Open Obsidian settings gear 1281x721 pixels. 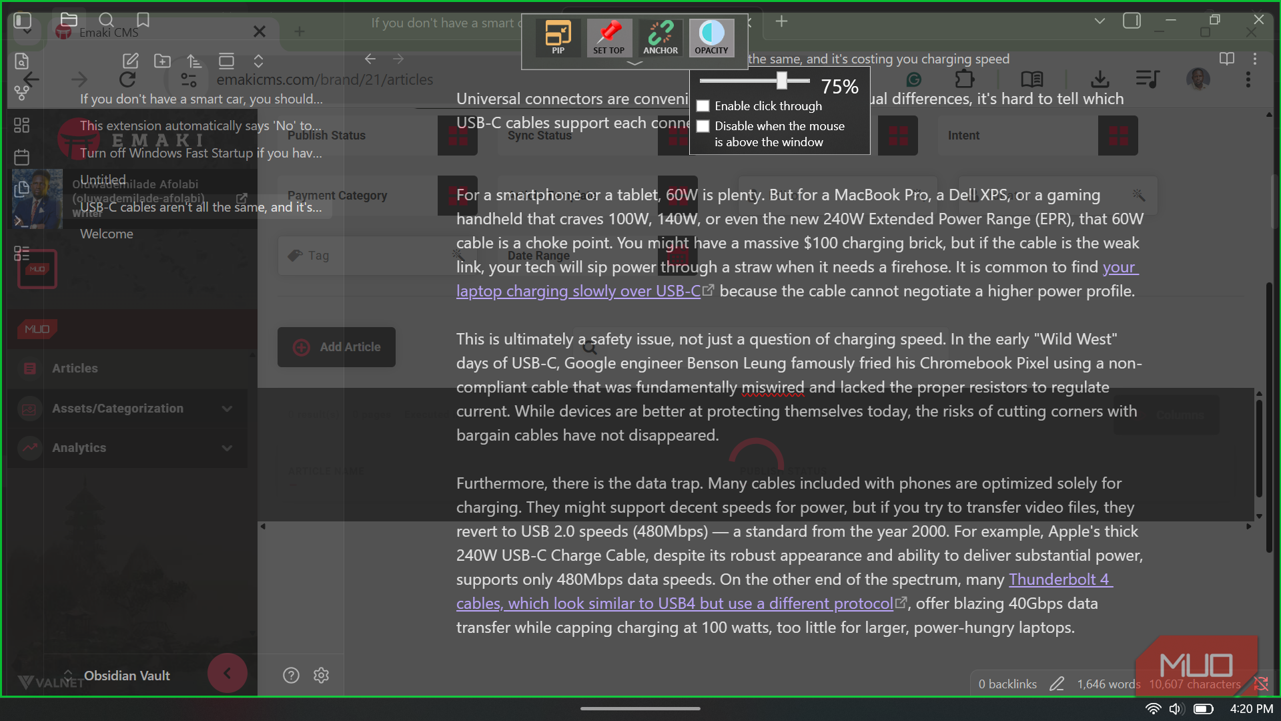pos(322,675)
